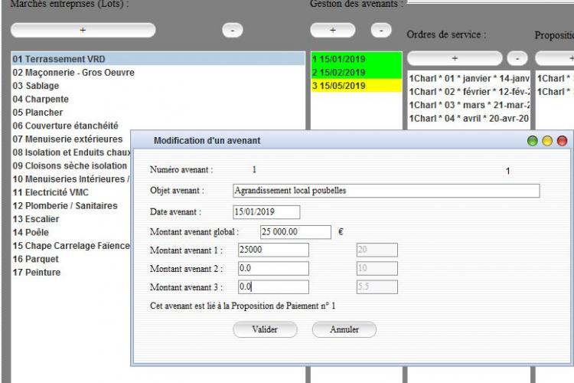Click the yellow circle in Modification d'un avenant title bar
This screenshot has width=574, height=383.
point(547,141)
